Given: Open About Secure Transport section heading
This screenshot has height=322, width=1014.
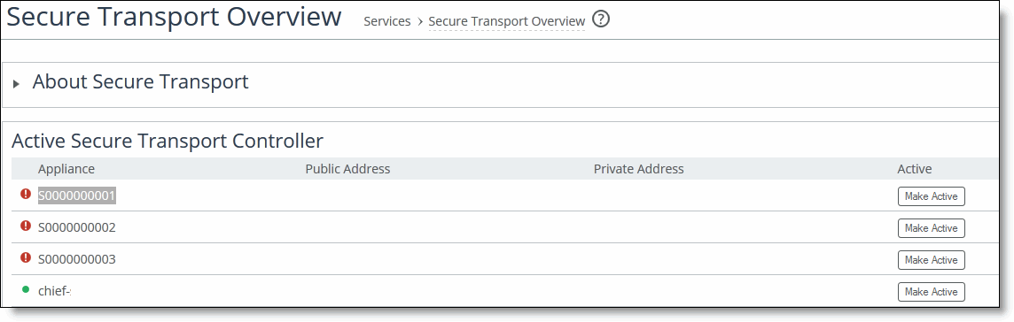Looking at the screenshot, I should point(140,82).
